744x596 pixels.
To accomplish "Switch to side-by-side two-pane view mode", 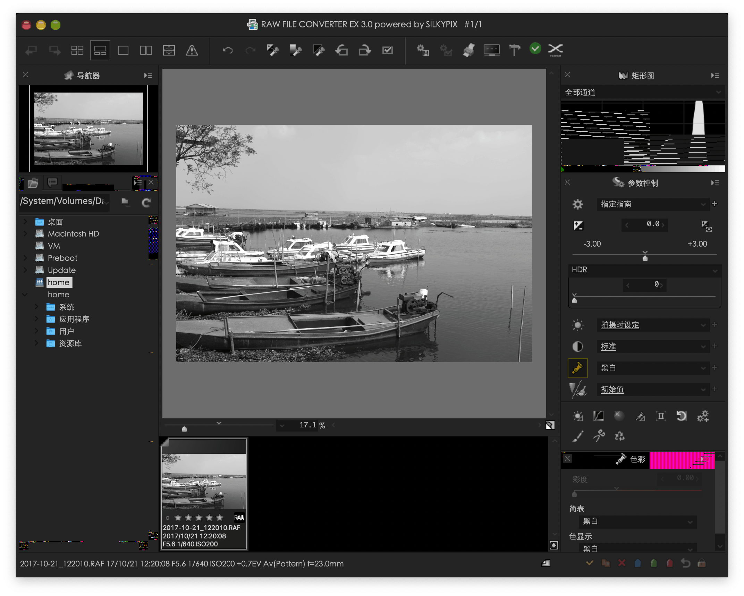I will tap(146, 51).
